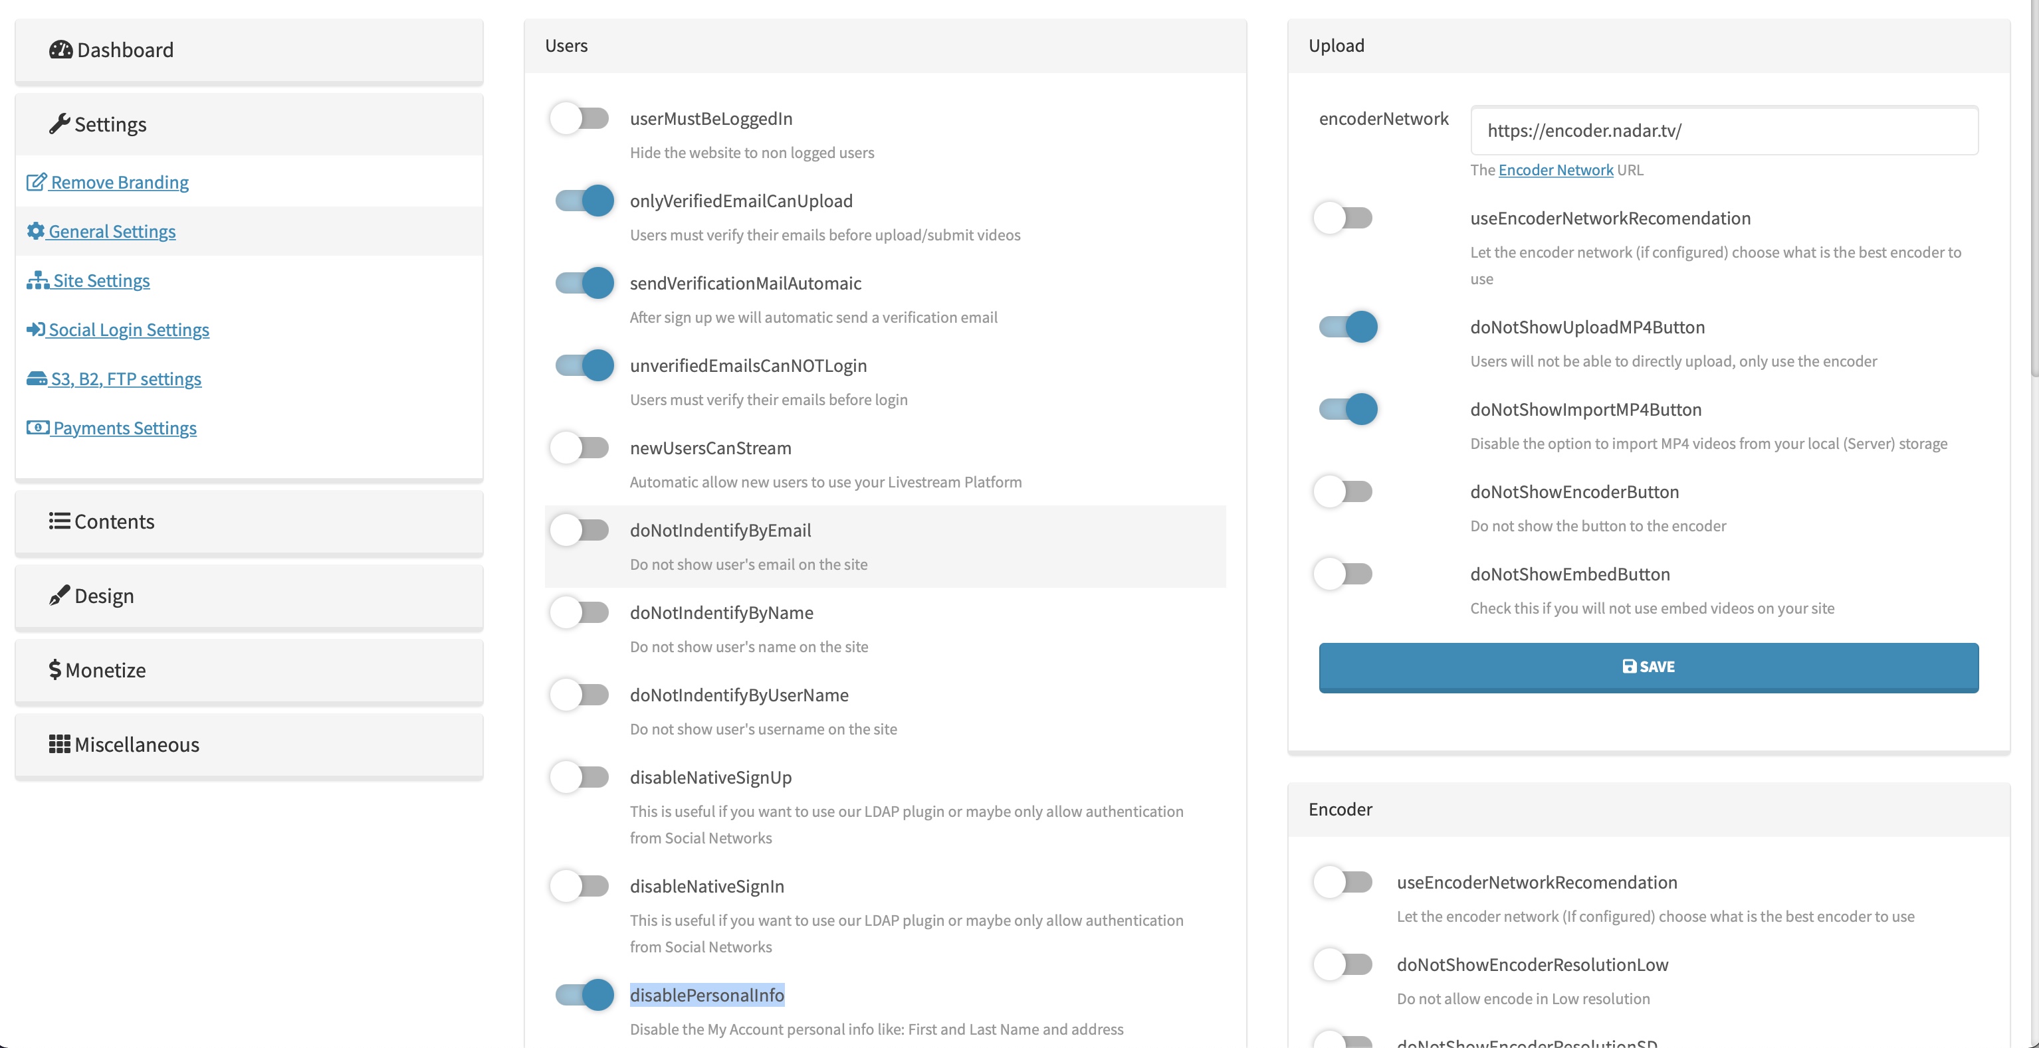Click the SAVE button in Upload
Image resolution: width=2039 pixels, height=1048 pixels.
pyautogui.click(x=1648, y=667)
